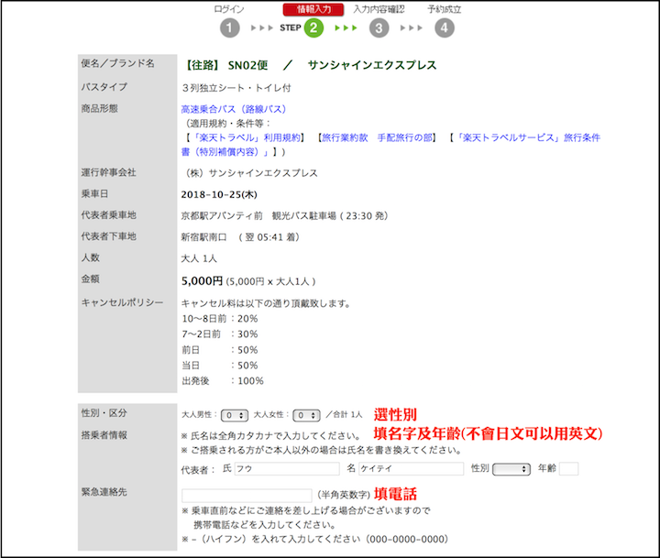
Task: Open the representative's 性別 dropdown
Action: click(511, 469)
